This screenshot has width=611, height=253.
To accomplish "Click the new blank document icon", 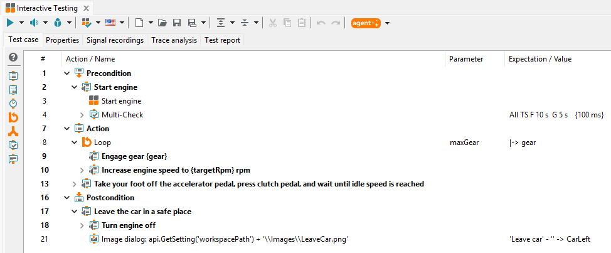I will click(139, 23).
